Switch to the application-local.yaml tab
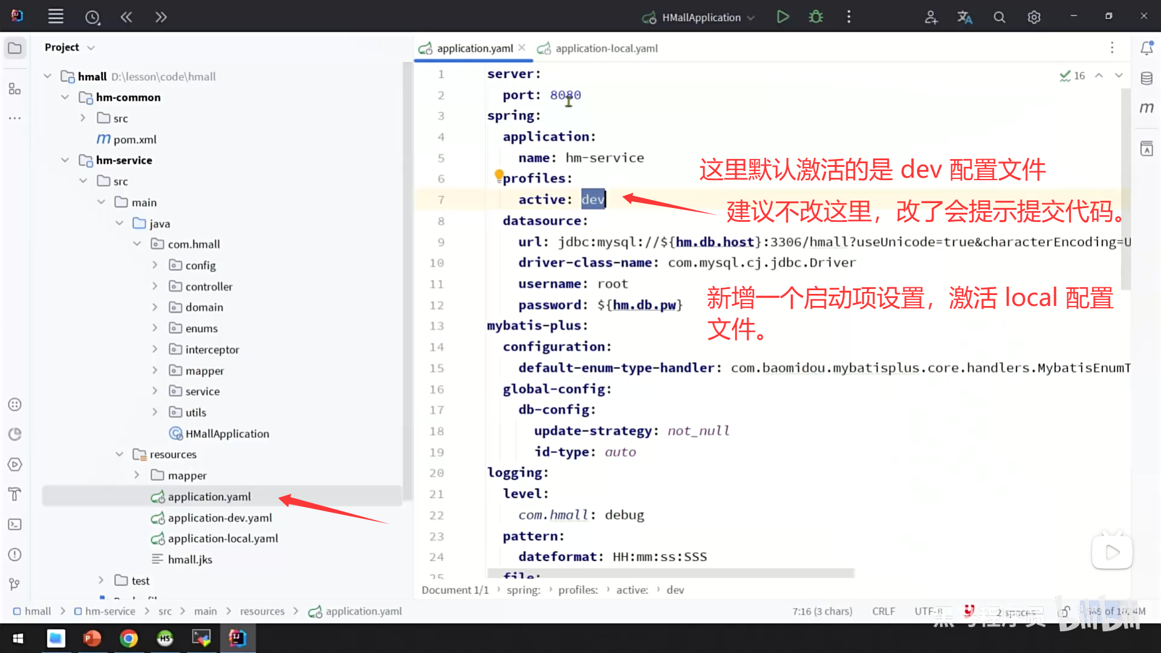This screenshot has height=653, width=1161. 606,48
